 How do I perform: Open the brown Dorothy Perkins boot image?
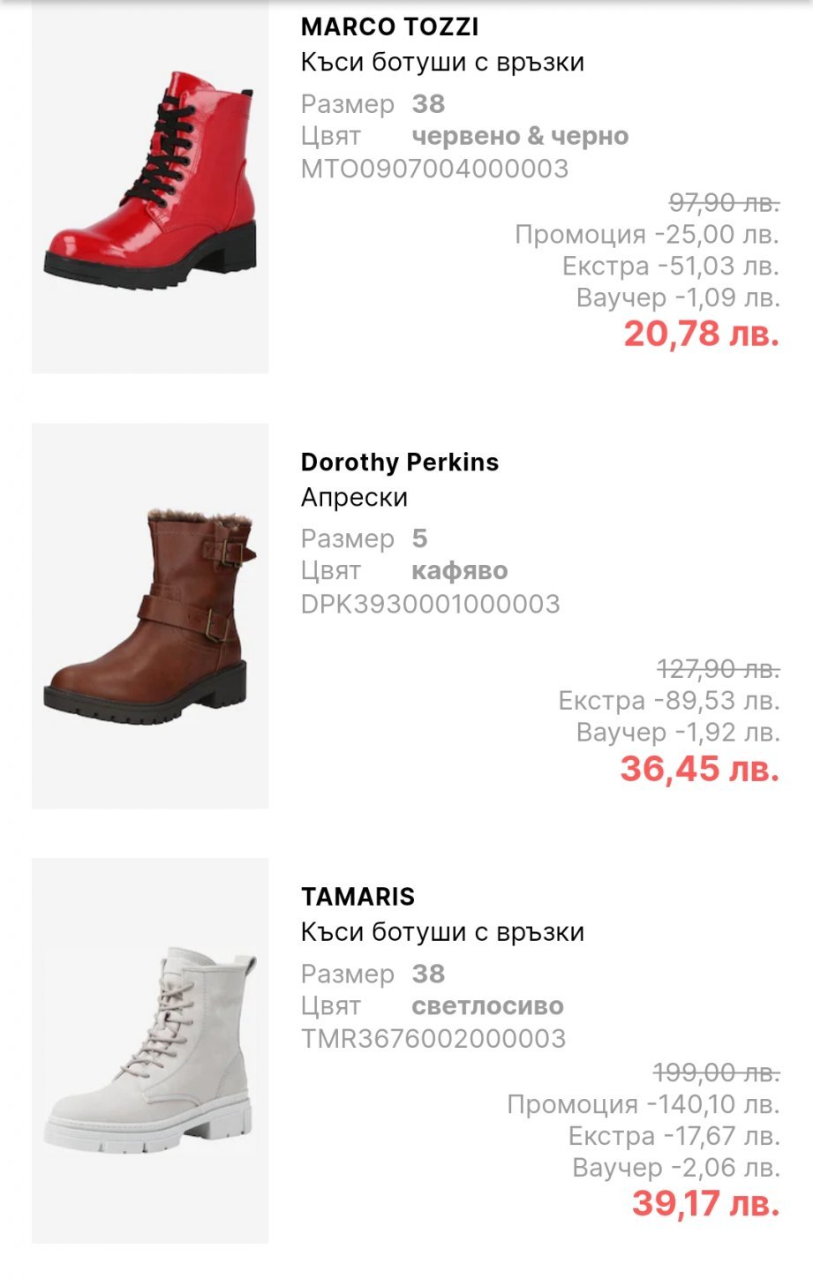[150, 615]
